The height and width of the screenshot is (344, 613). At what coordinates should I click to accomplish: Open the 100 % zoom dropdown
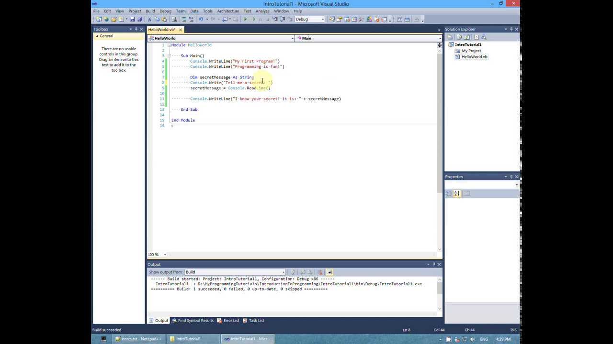[165, 255]
